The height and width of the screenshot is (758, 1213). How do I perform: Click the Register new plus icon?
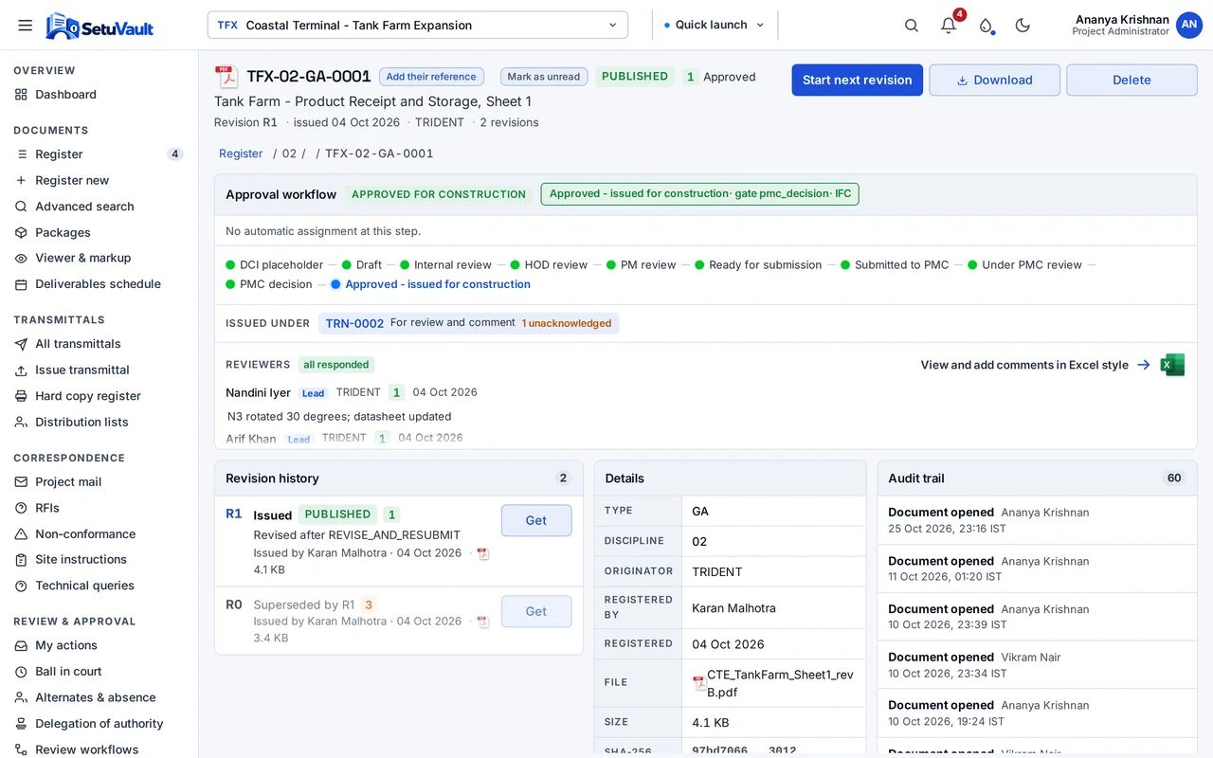pos(21,180)
